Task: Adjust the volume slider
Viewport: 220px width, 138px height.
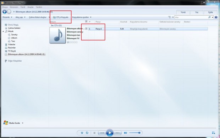Action: tap(134, 133)
